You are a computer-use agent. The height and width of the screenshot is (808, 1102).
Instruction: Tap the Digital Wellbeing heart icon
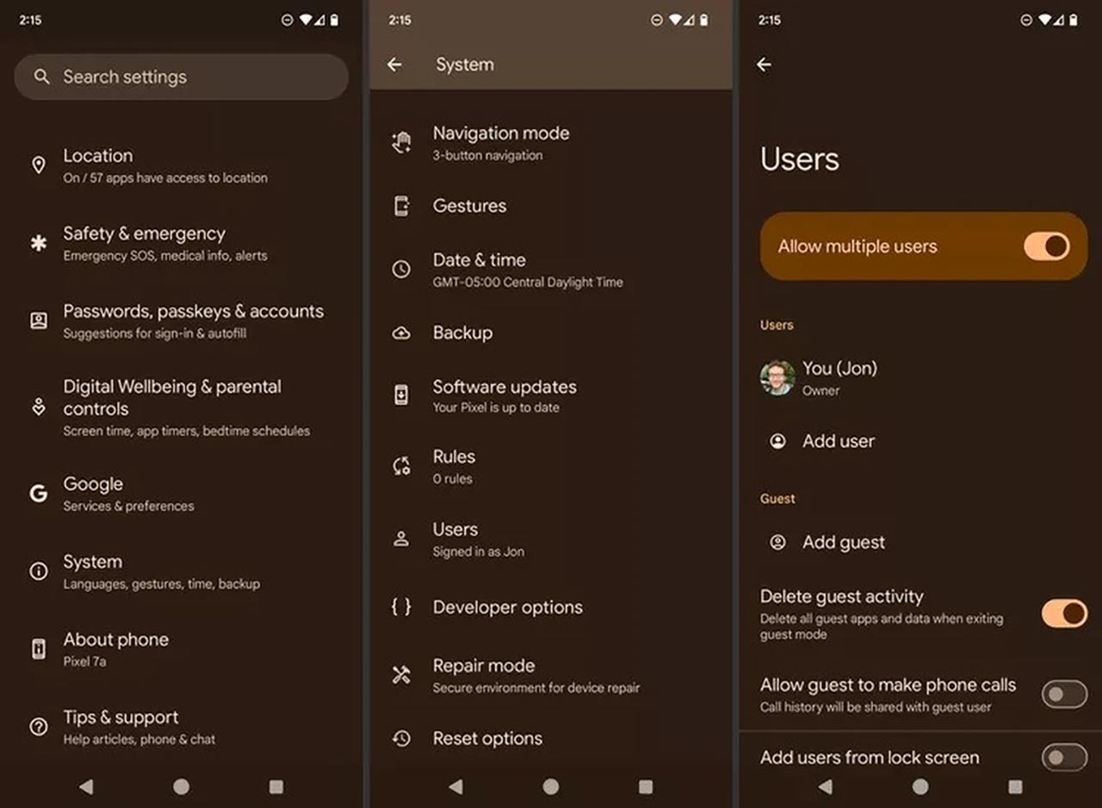(x=38, y=407)
